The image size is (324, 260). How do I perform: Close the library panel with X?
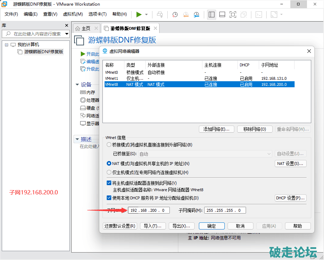(67, 26)
